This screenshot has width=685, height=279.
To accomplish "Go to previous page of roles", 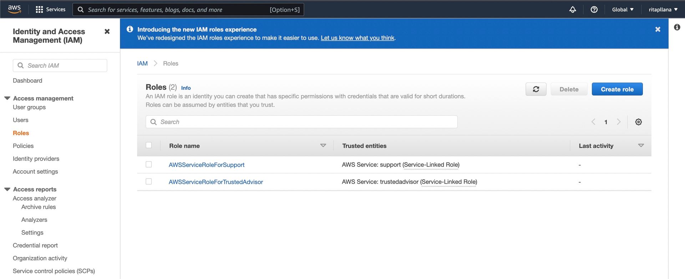I will 593,122.
